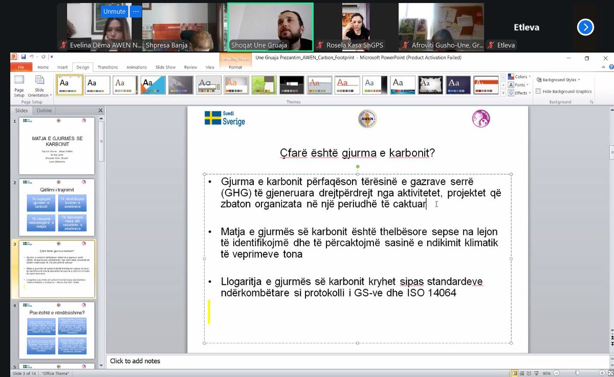
Task: Apply the first Office theme thumbnail
Action: (x=70, y=85)
